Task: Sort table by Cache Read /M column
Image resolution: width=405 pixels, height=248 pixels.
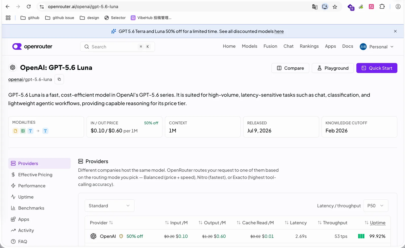Action: click(x=255, y=223)
